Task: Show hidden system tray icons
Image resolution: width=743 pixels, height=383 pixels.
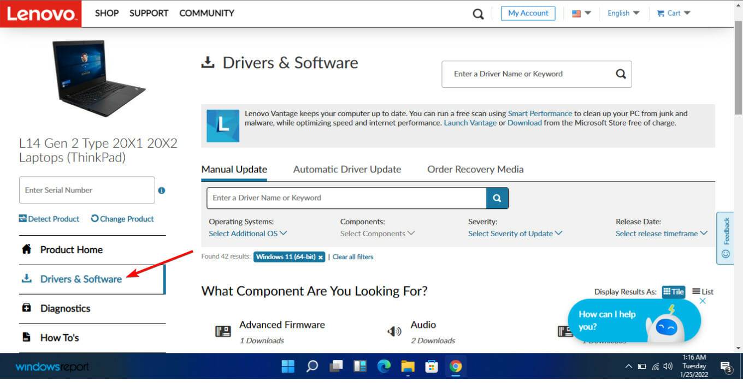Action: pyautogui.click(x=628, y=367)
